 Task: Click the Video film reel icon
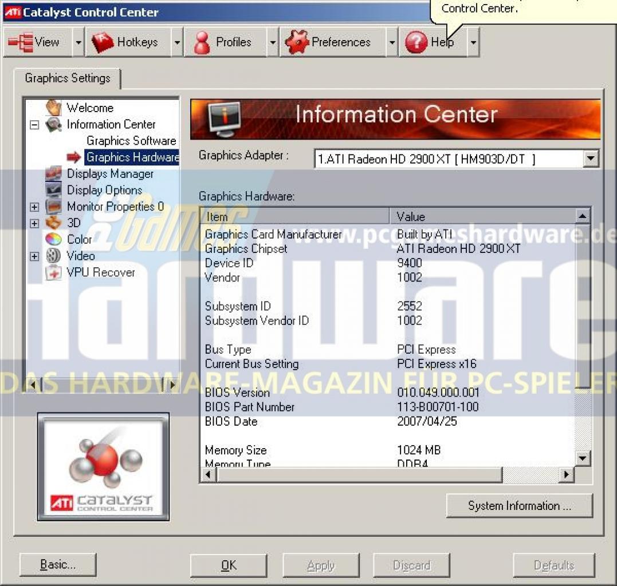pyautogui.click(x=53, y=255)
